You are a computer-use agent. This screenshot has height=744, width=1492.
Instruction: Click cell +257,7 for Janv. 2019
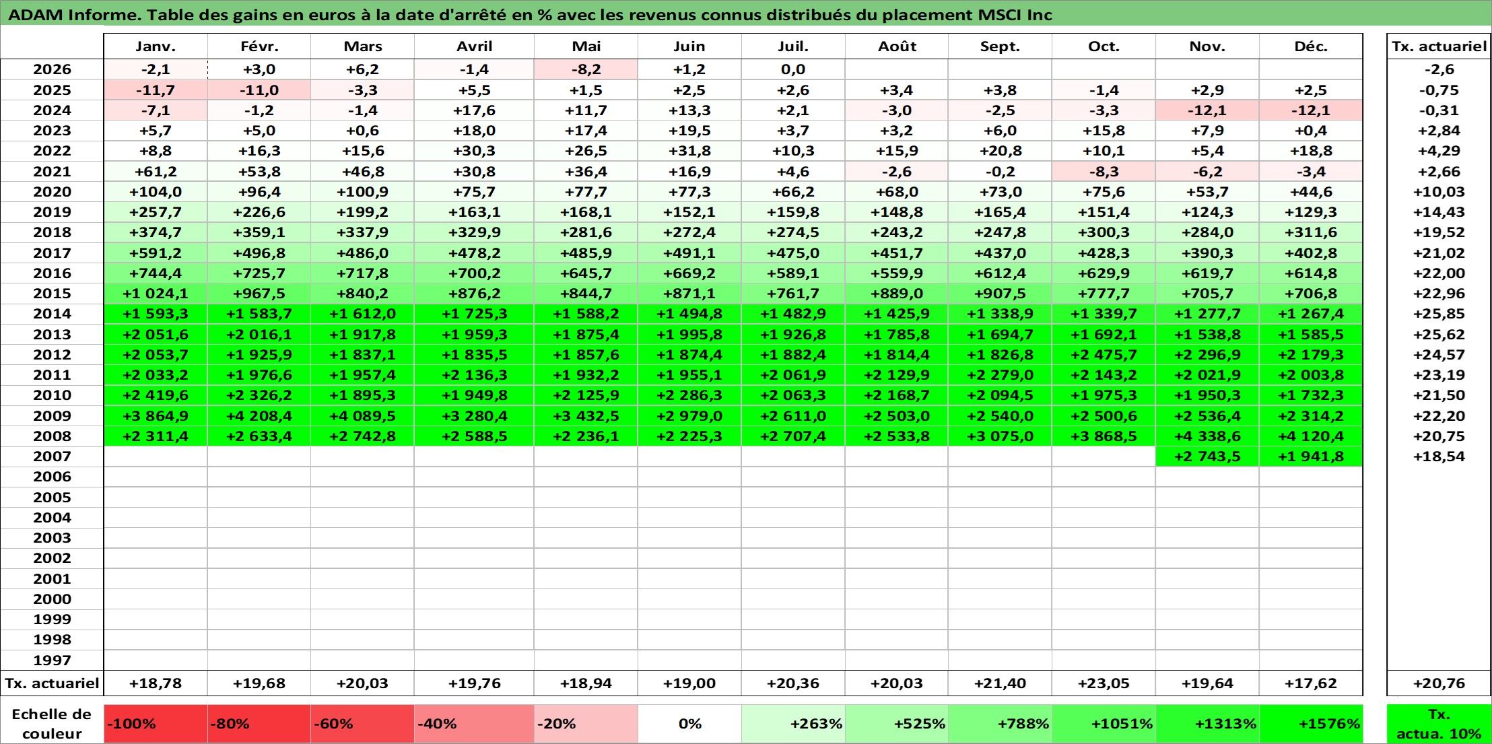[x=156, y=212]
